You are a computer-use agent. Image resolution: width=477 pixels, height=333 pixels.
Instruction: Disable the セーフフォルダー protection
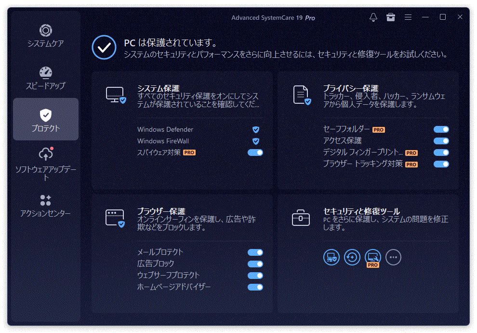pos(441,129)
